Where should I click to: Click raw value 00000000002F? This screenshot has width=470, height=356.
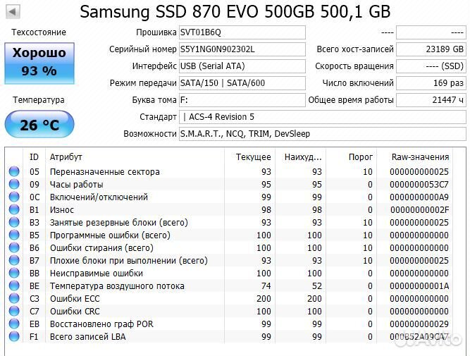[x=419, y=209]
